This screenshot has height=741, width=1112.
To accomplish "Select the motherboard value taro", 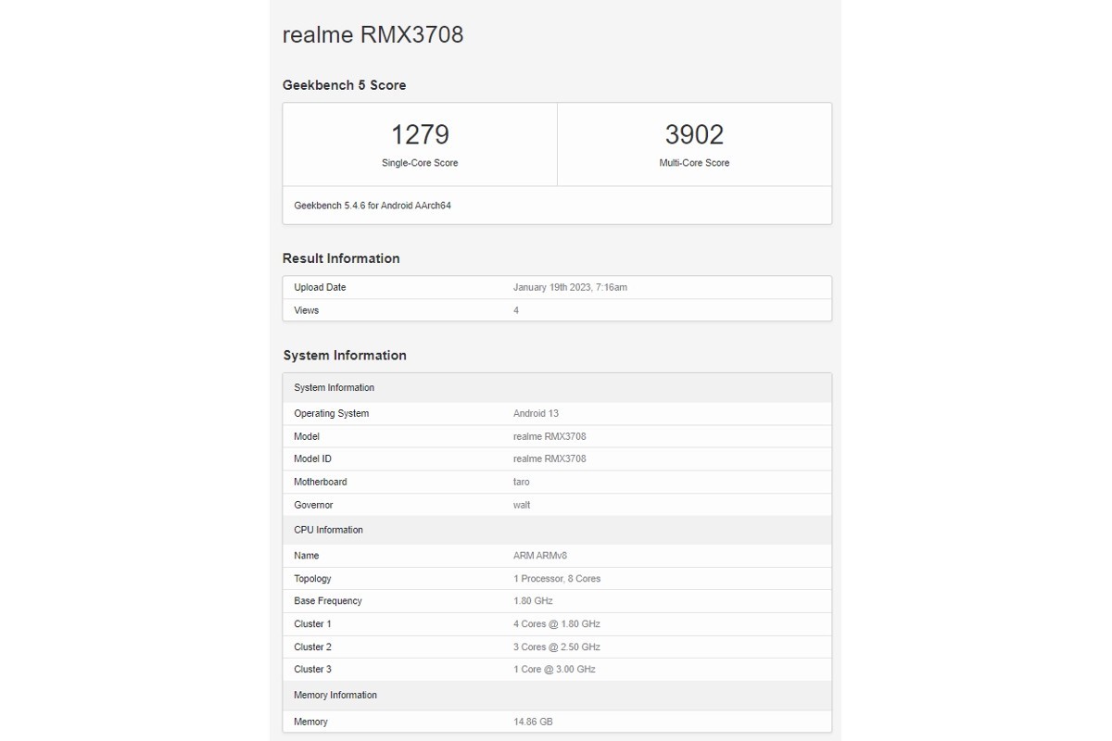I will tap(522, 482).
